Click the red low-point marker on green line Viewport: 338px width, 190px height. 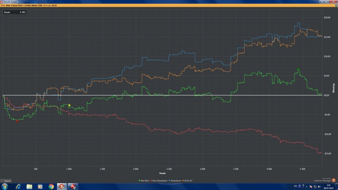click(17, 121)
